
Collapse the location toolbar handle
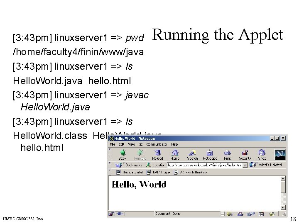coord(110,165)
